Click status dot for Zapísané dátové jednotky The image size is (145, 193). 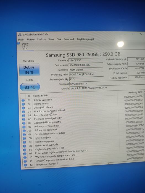pos(24,123)
